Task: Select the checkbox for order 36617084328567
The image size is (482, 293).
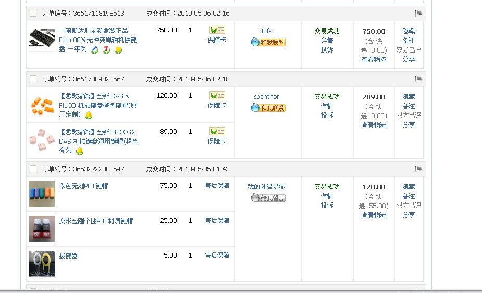Action: click(33, 79)
